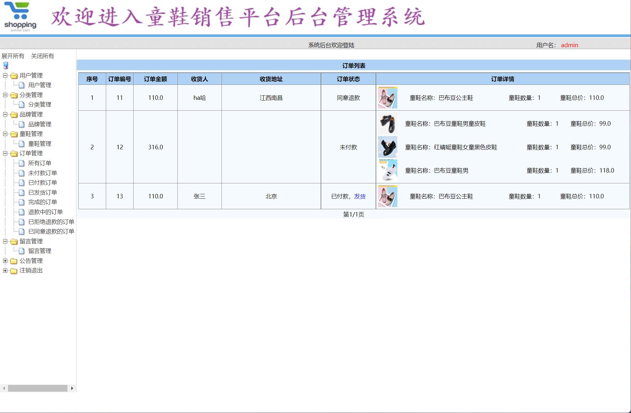Click the document icon beside 分类管理
The width and height of the screenshot is (631, 413).
click(x=21, y=104)
